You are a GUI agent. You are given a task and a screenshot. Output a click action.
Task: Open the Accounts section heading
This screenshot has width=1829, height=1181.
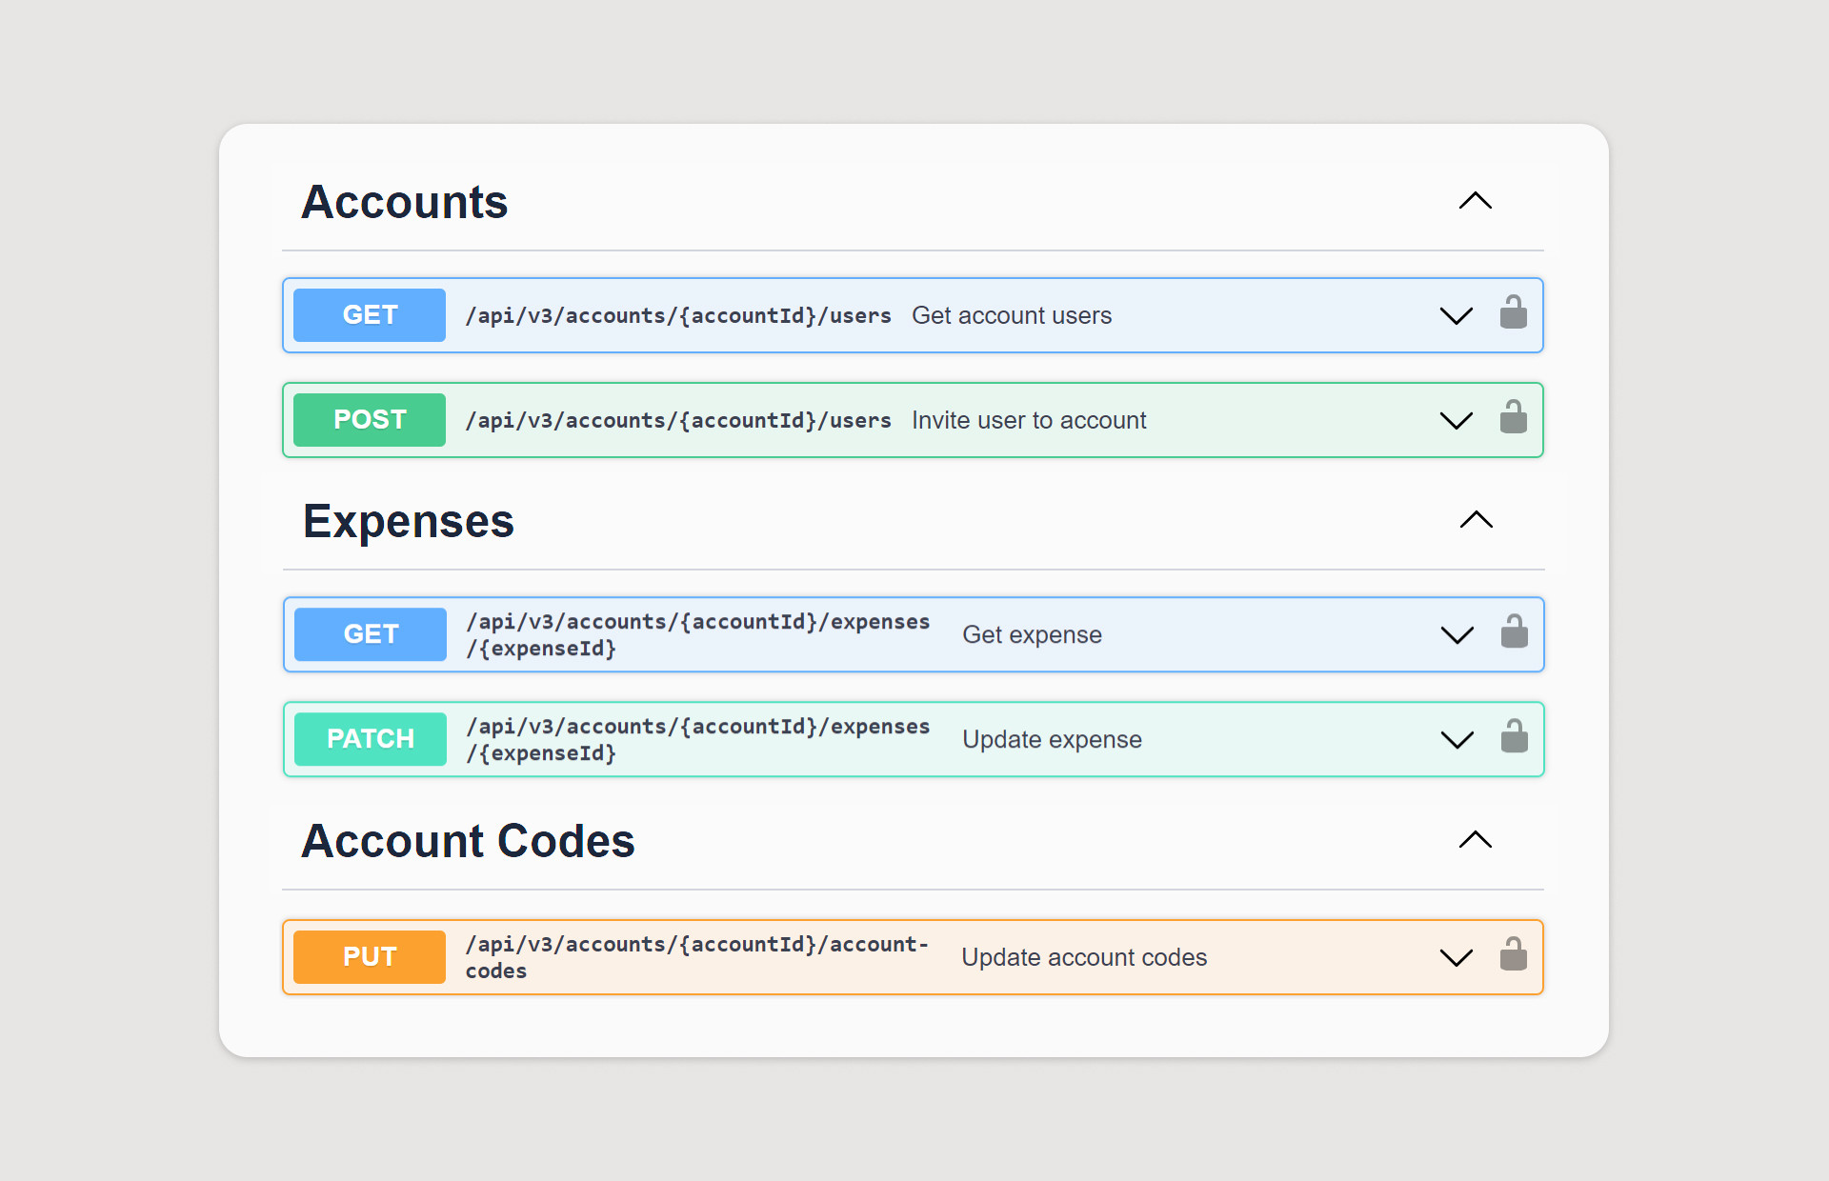point(404,202)
